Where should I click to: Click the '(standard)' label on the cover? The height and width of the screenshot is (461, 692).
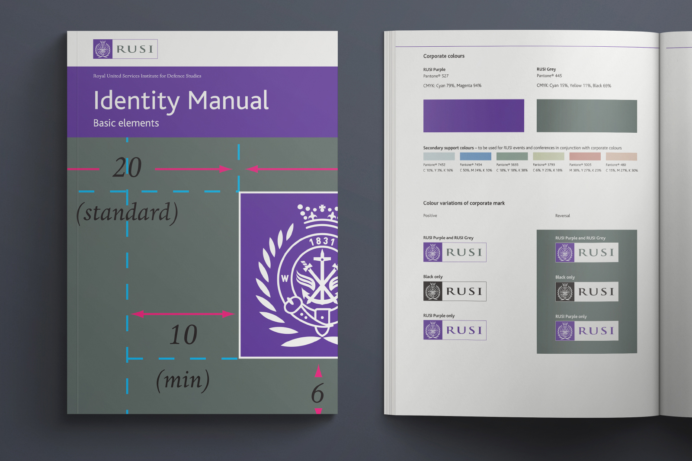coord(127,213)
